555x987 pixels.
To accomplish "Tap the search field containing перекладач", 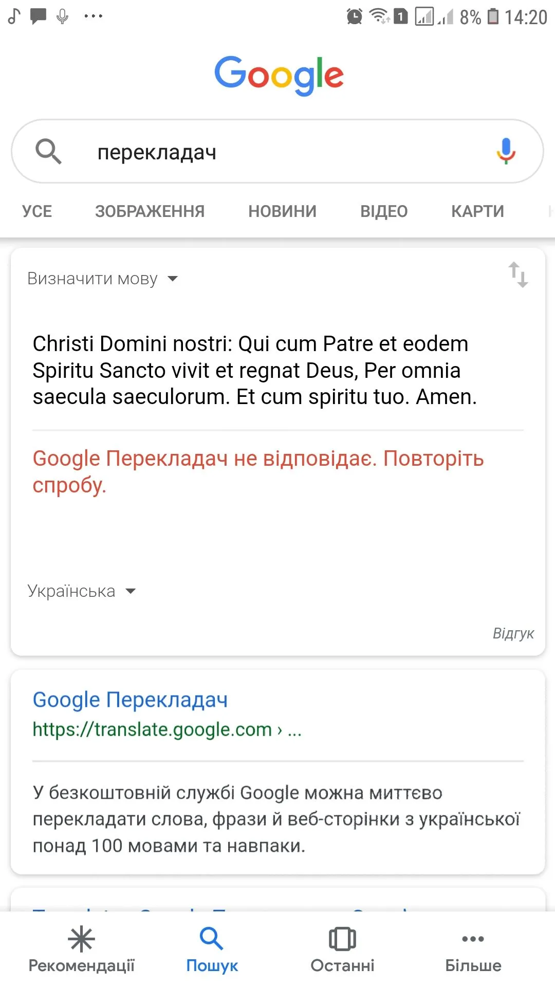I will point(277,152).
